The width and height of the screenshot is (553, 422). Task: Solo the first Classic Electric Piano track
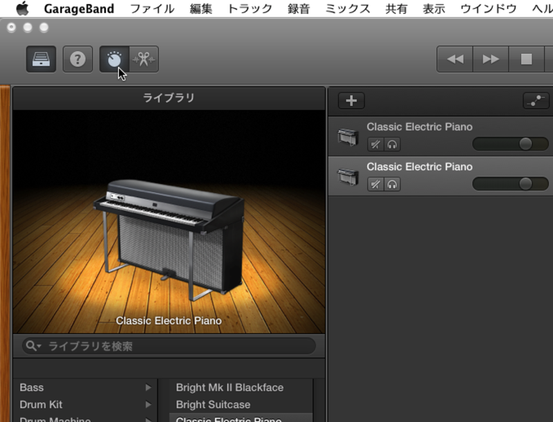(x=392, y=145)
